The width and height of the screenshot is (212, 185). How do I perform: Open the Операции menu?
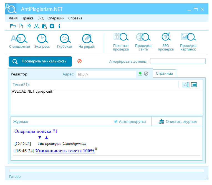coord(56,18)
